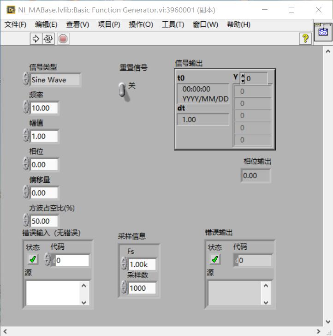
Task: Close the Basic Function Generator window
Action: point(319,10)
